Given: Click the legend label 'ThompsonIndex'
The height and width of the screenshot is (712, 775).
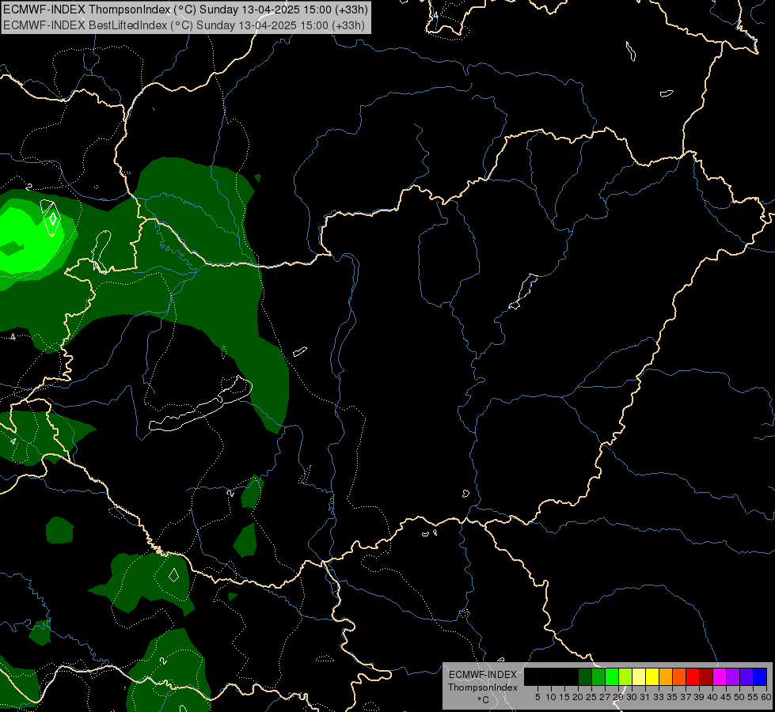Looking at the screenshot, I should [483, 687].
